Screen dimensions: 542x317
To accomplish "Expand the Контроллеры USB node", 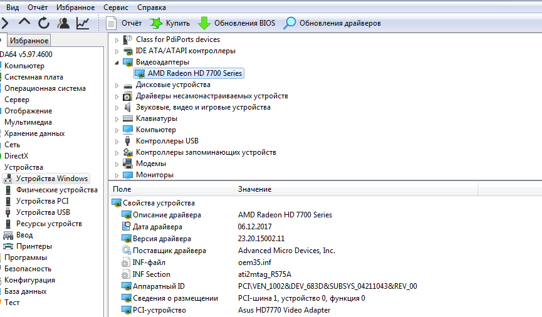I will [117, 141].
